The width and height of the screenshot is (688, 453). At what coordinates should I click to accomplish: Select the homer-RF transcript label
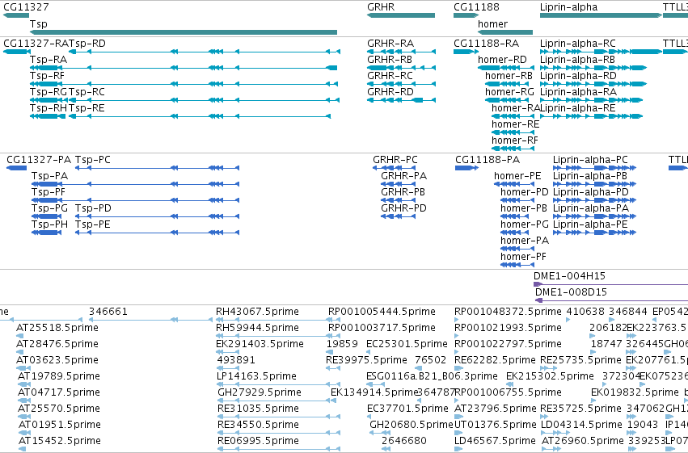[515, 141]
